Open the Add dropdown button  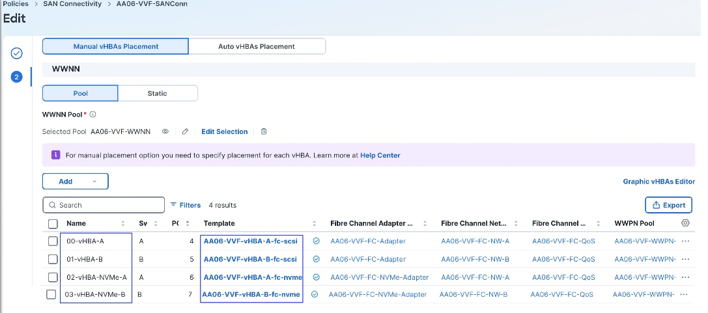[76, 182]
